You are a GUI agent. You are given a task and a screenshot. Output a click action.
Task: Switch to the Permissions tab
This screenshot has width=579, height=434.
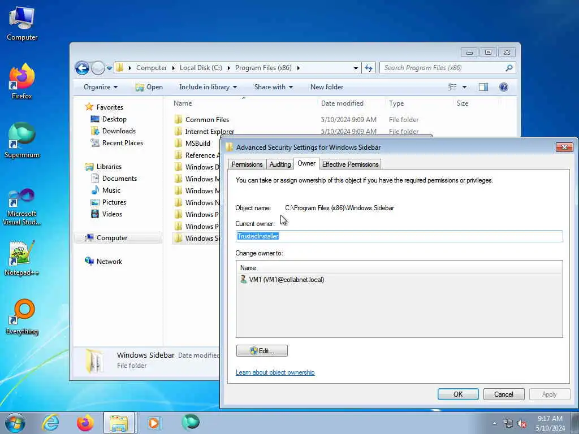tap(247, 164)
